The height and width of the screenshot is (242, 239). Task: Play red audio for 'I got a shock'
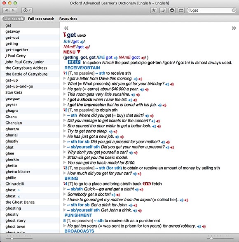pos(135,100)
